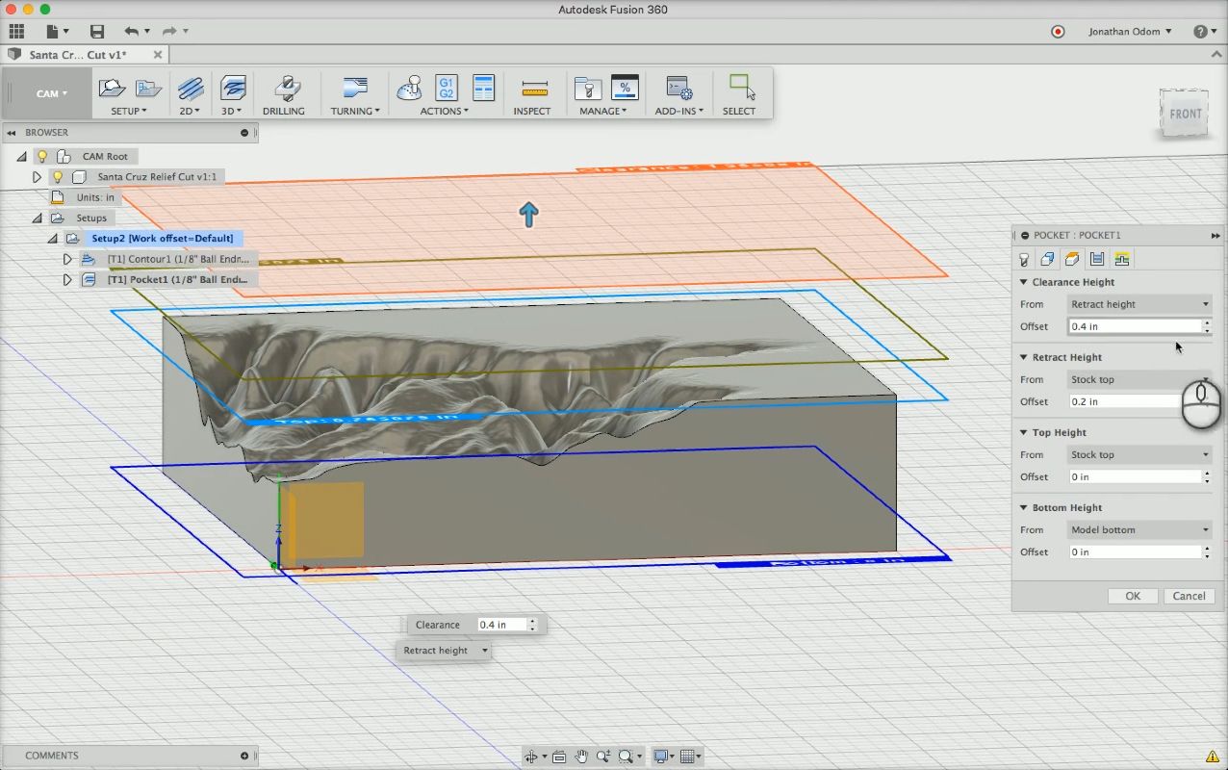
Task: Click the Drilling icon in the toolbar
Action: pyautogui.click(x=285, y=91)
